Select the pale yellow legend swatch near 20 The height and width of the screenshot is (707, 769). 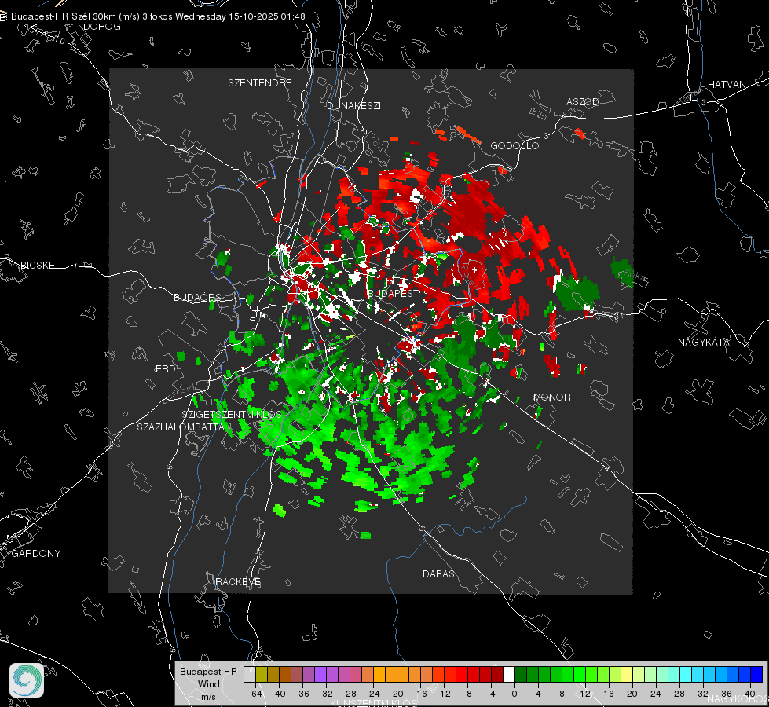[x=627, y=674]
